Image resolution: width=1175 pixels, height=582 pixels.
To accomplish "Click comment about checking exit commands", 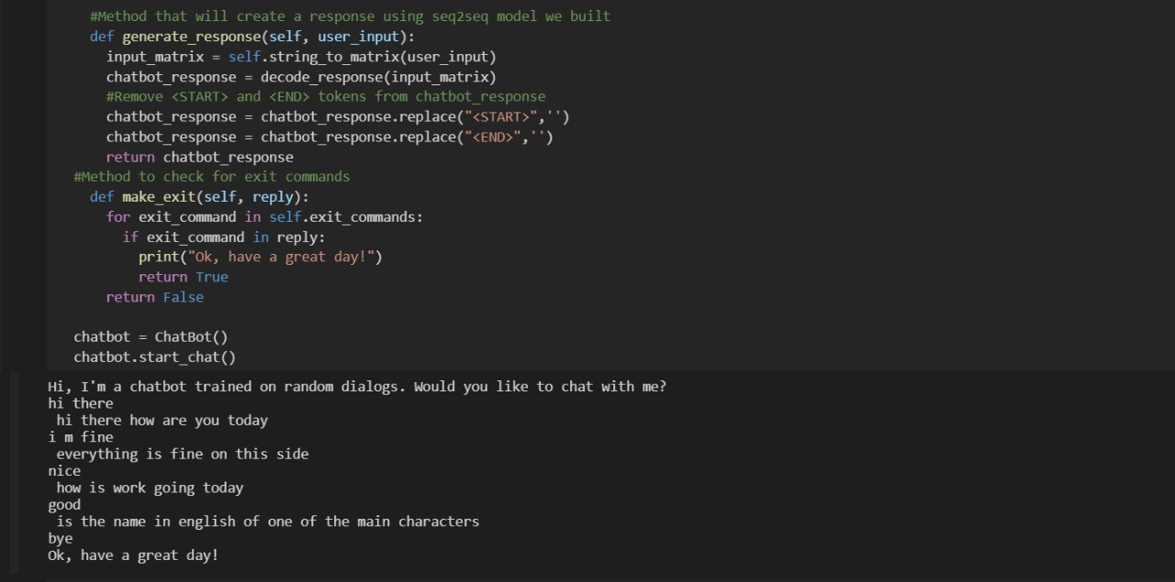I will [x=211, y=177].
